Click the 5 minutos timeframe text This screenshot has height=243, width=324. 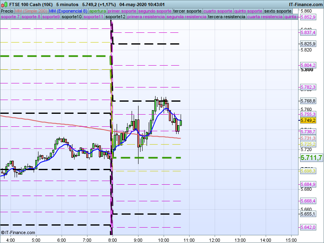click(68, 4)
